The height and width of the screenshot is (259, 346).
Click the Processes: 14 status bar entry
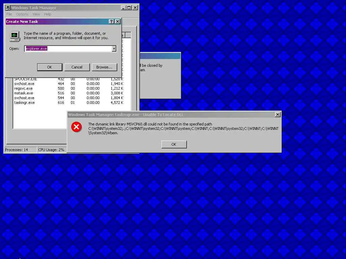click(x=21, y=150)
